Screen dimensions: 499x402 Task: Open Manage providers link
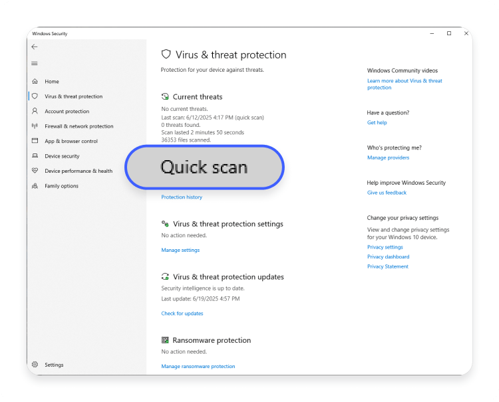[x=389, y=157]
